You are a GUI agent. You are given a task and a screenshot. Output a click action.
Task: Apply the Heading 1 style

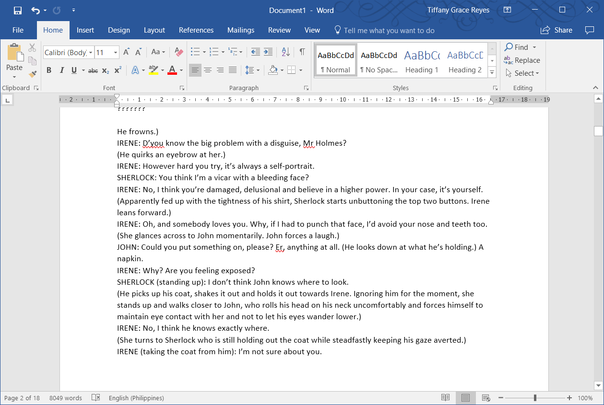(422, 59)
